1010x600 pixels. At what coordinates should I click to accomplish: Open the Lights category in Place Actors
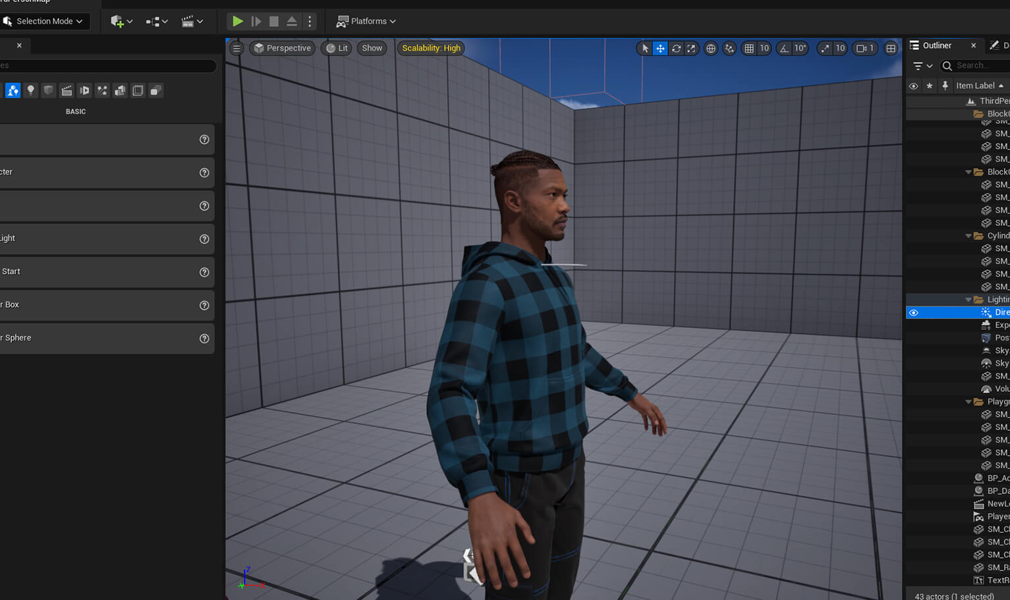pos(30,91)
